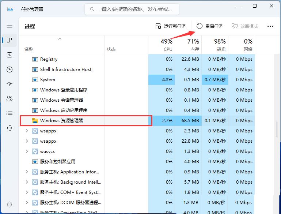The width and height of the screenshot is (281, 214).
Task: Open Task Manager settings gear
Action: pos(10,204)
